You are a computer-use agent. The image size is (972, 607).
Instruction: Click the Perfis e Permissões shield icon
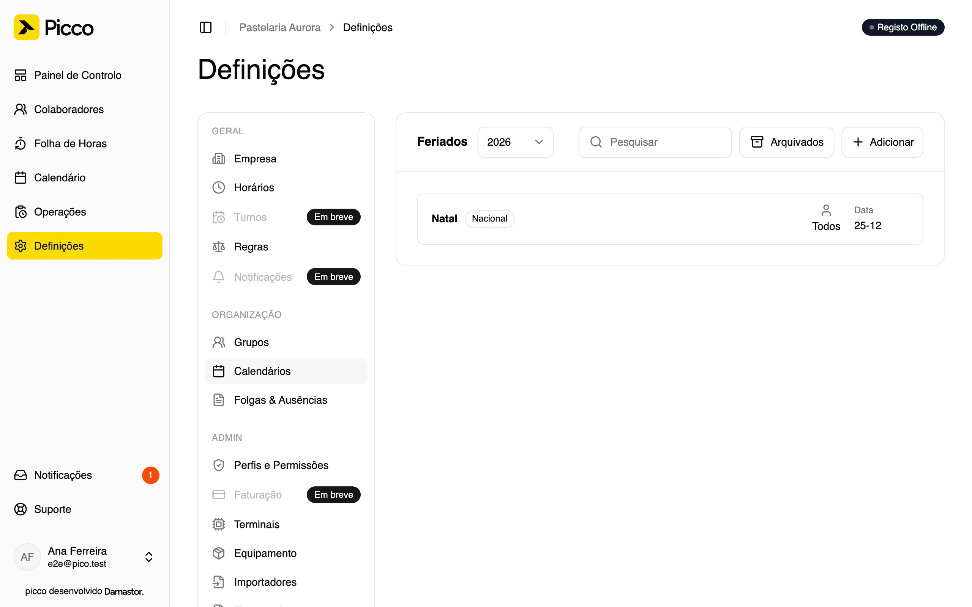[x=218, y=465]
